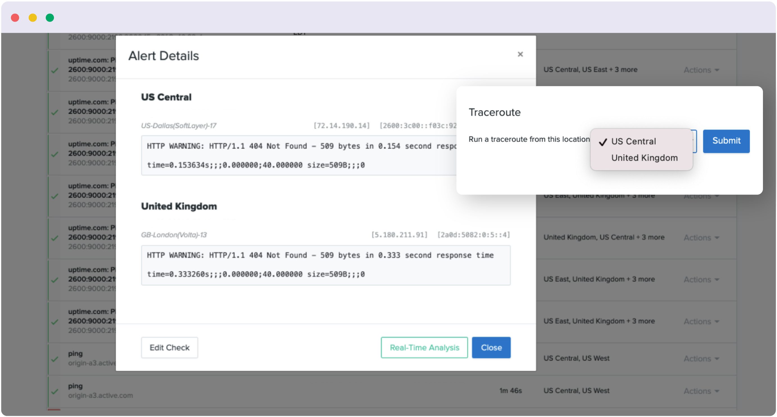Click the 1m 46s duration value
The width and height of the screenshot is (777, 417).
point(510,391)
